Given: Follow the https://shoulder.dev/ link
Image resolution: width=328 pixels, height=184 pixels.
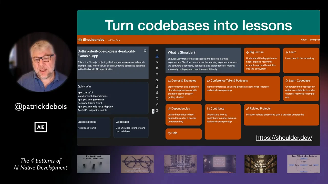Looking at the screenshot, I should [x=284, y=138].
